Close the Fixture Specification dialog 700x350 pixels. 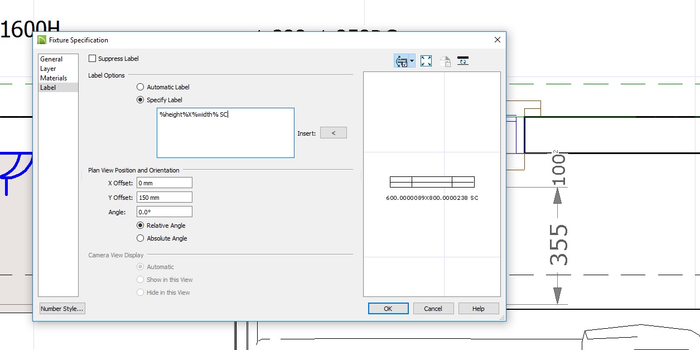click(498, 40)
